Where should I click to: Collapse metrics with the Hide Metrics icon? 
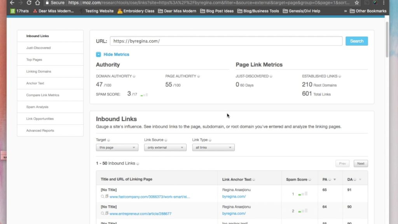pos(98,54)
